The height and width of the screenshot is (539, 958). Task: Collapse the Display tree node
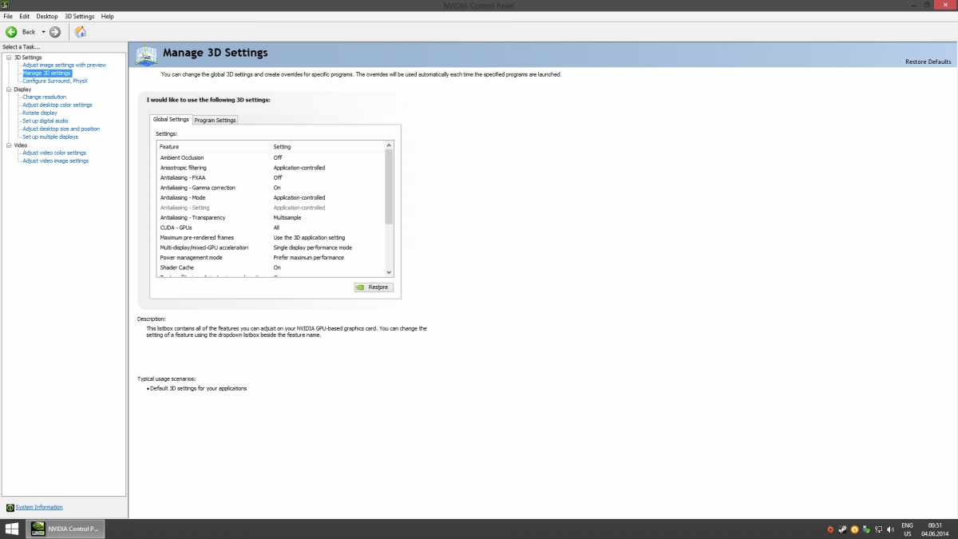click(x=8, y=89)
